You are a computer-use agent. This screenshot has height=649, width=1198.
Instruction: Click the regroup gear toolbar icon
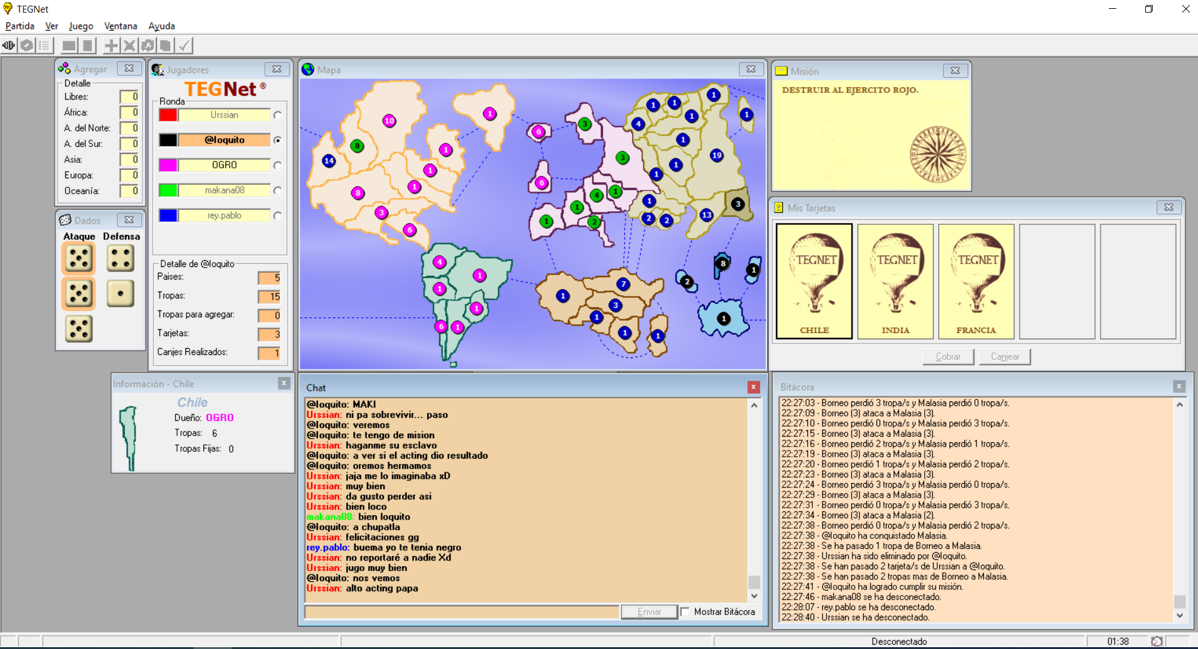coord(148,45)
